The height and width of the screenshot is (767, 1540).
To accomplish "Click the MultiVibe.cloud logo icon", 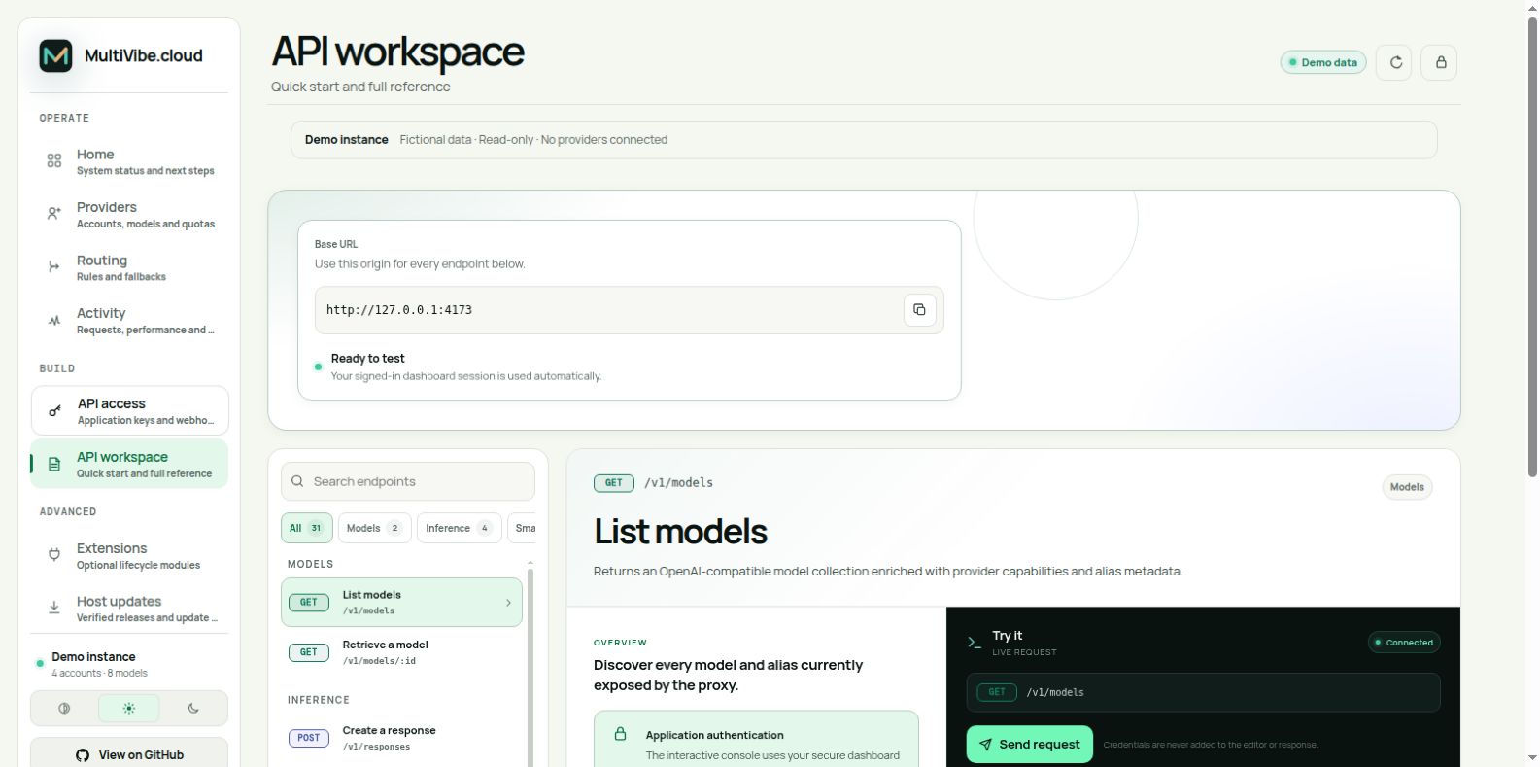I will click(55, 55).
